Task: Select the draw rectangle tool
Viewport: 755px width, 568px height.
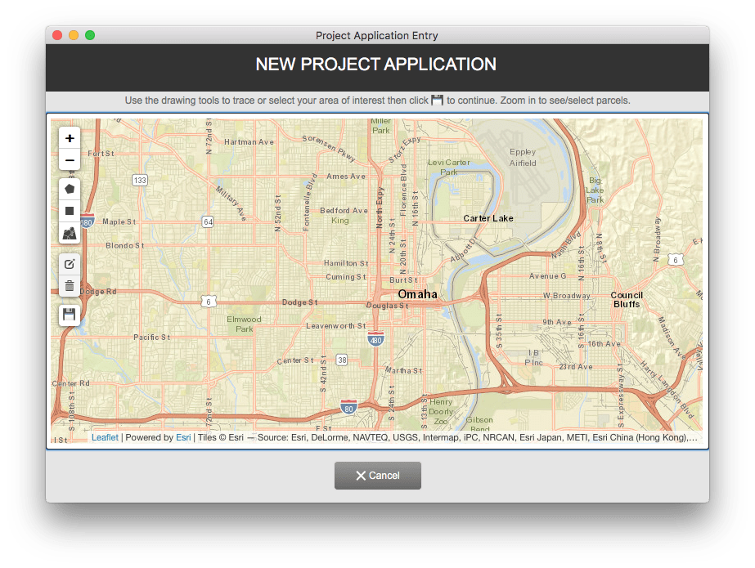Action: click(x=70, y=211)
